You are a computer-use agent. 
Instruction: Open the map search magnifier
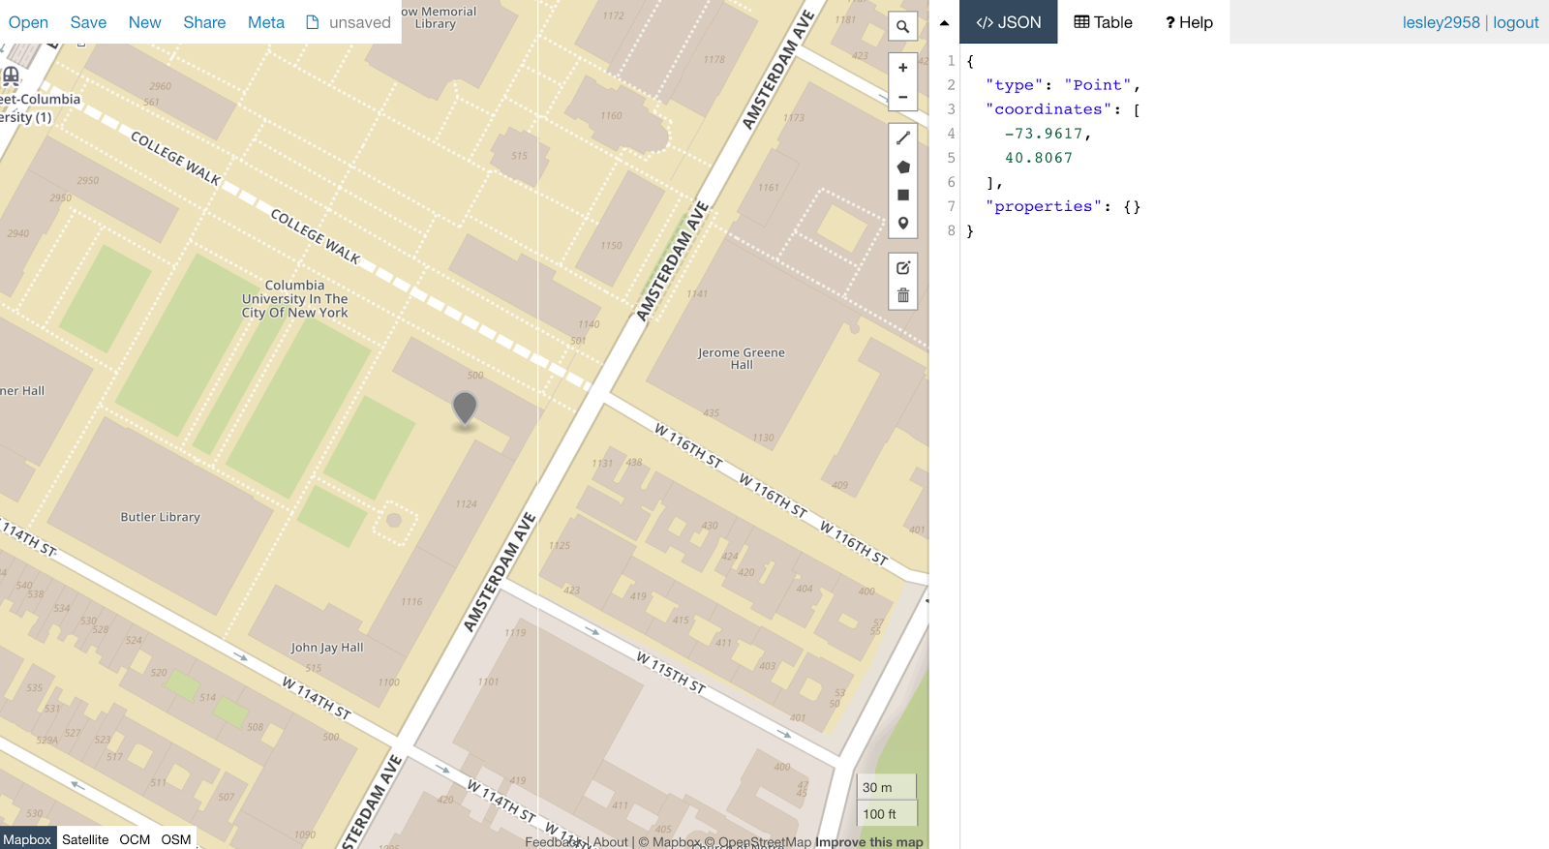[902, 27]
